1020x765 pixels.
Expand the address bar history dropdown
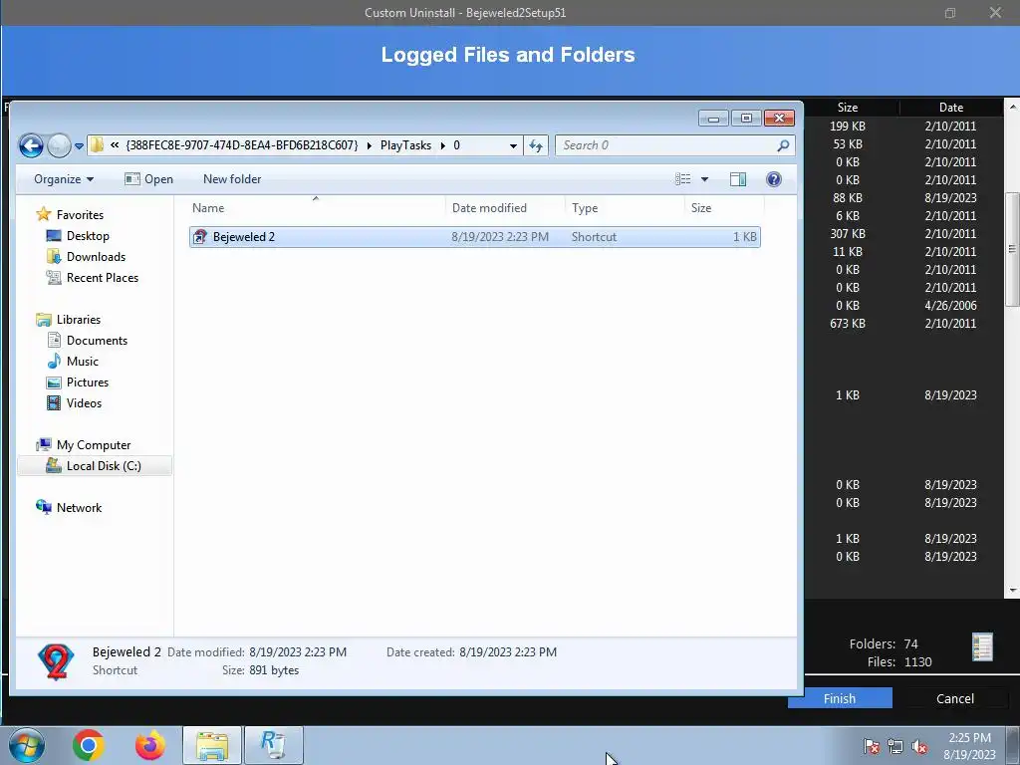(513, 145)
